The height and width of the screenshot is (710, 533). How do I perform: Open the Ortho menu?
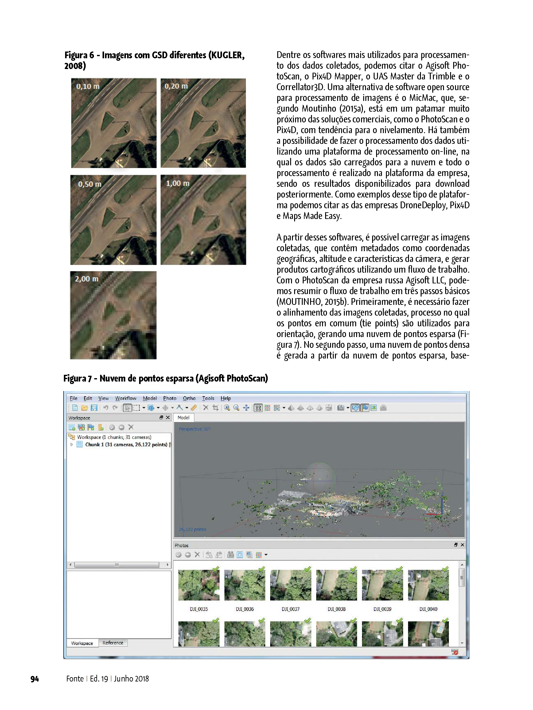click(x=189, y=398)
